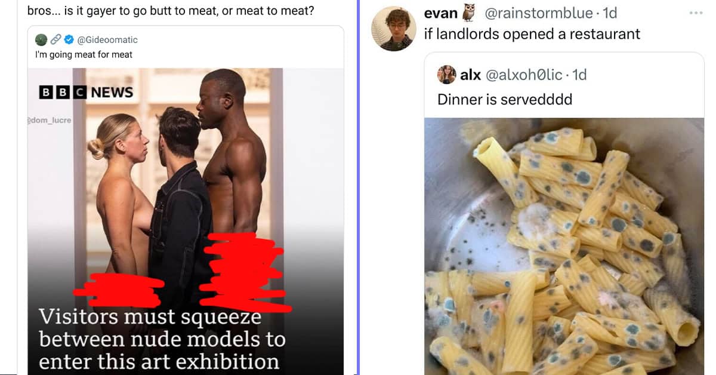Viewport: 716px width, 375px height.
Task: Click the 1d timestamp on alx's quoted tweet
Action: (x=579, y=75)
